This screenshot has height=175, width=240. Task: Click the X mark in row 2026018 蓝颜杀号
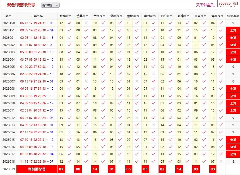coord(120,161)
